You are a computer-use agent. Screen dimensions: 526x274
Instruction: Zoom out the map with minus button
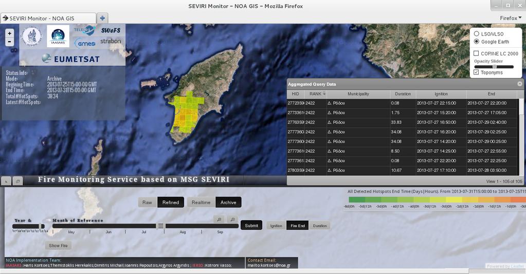coord(9,42)
